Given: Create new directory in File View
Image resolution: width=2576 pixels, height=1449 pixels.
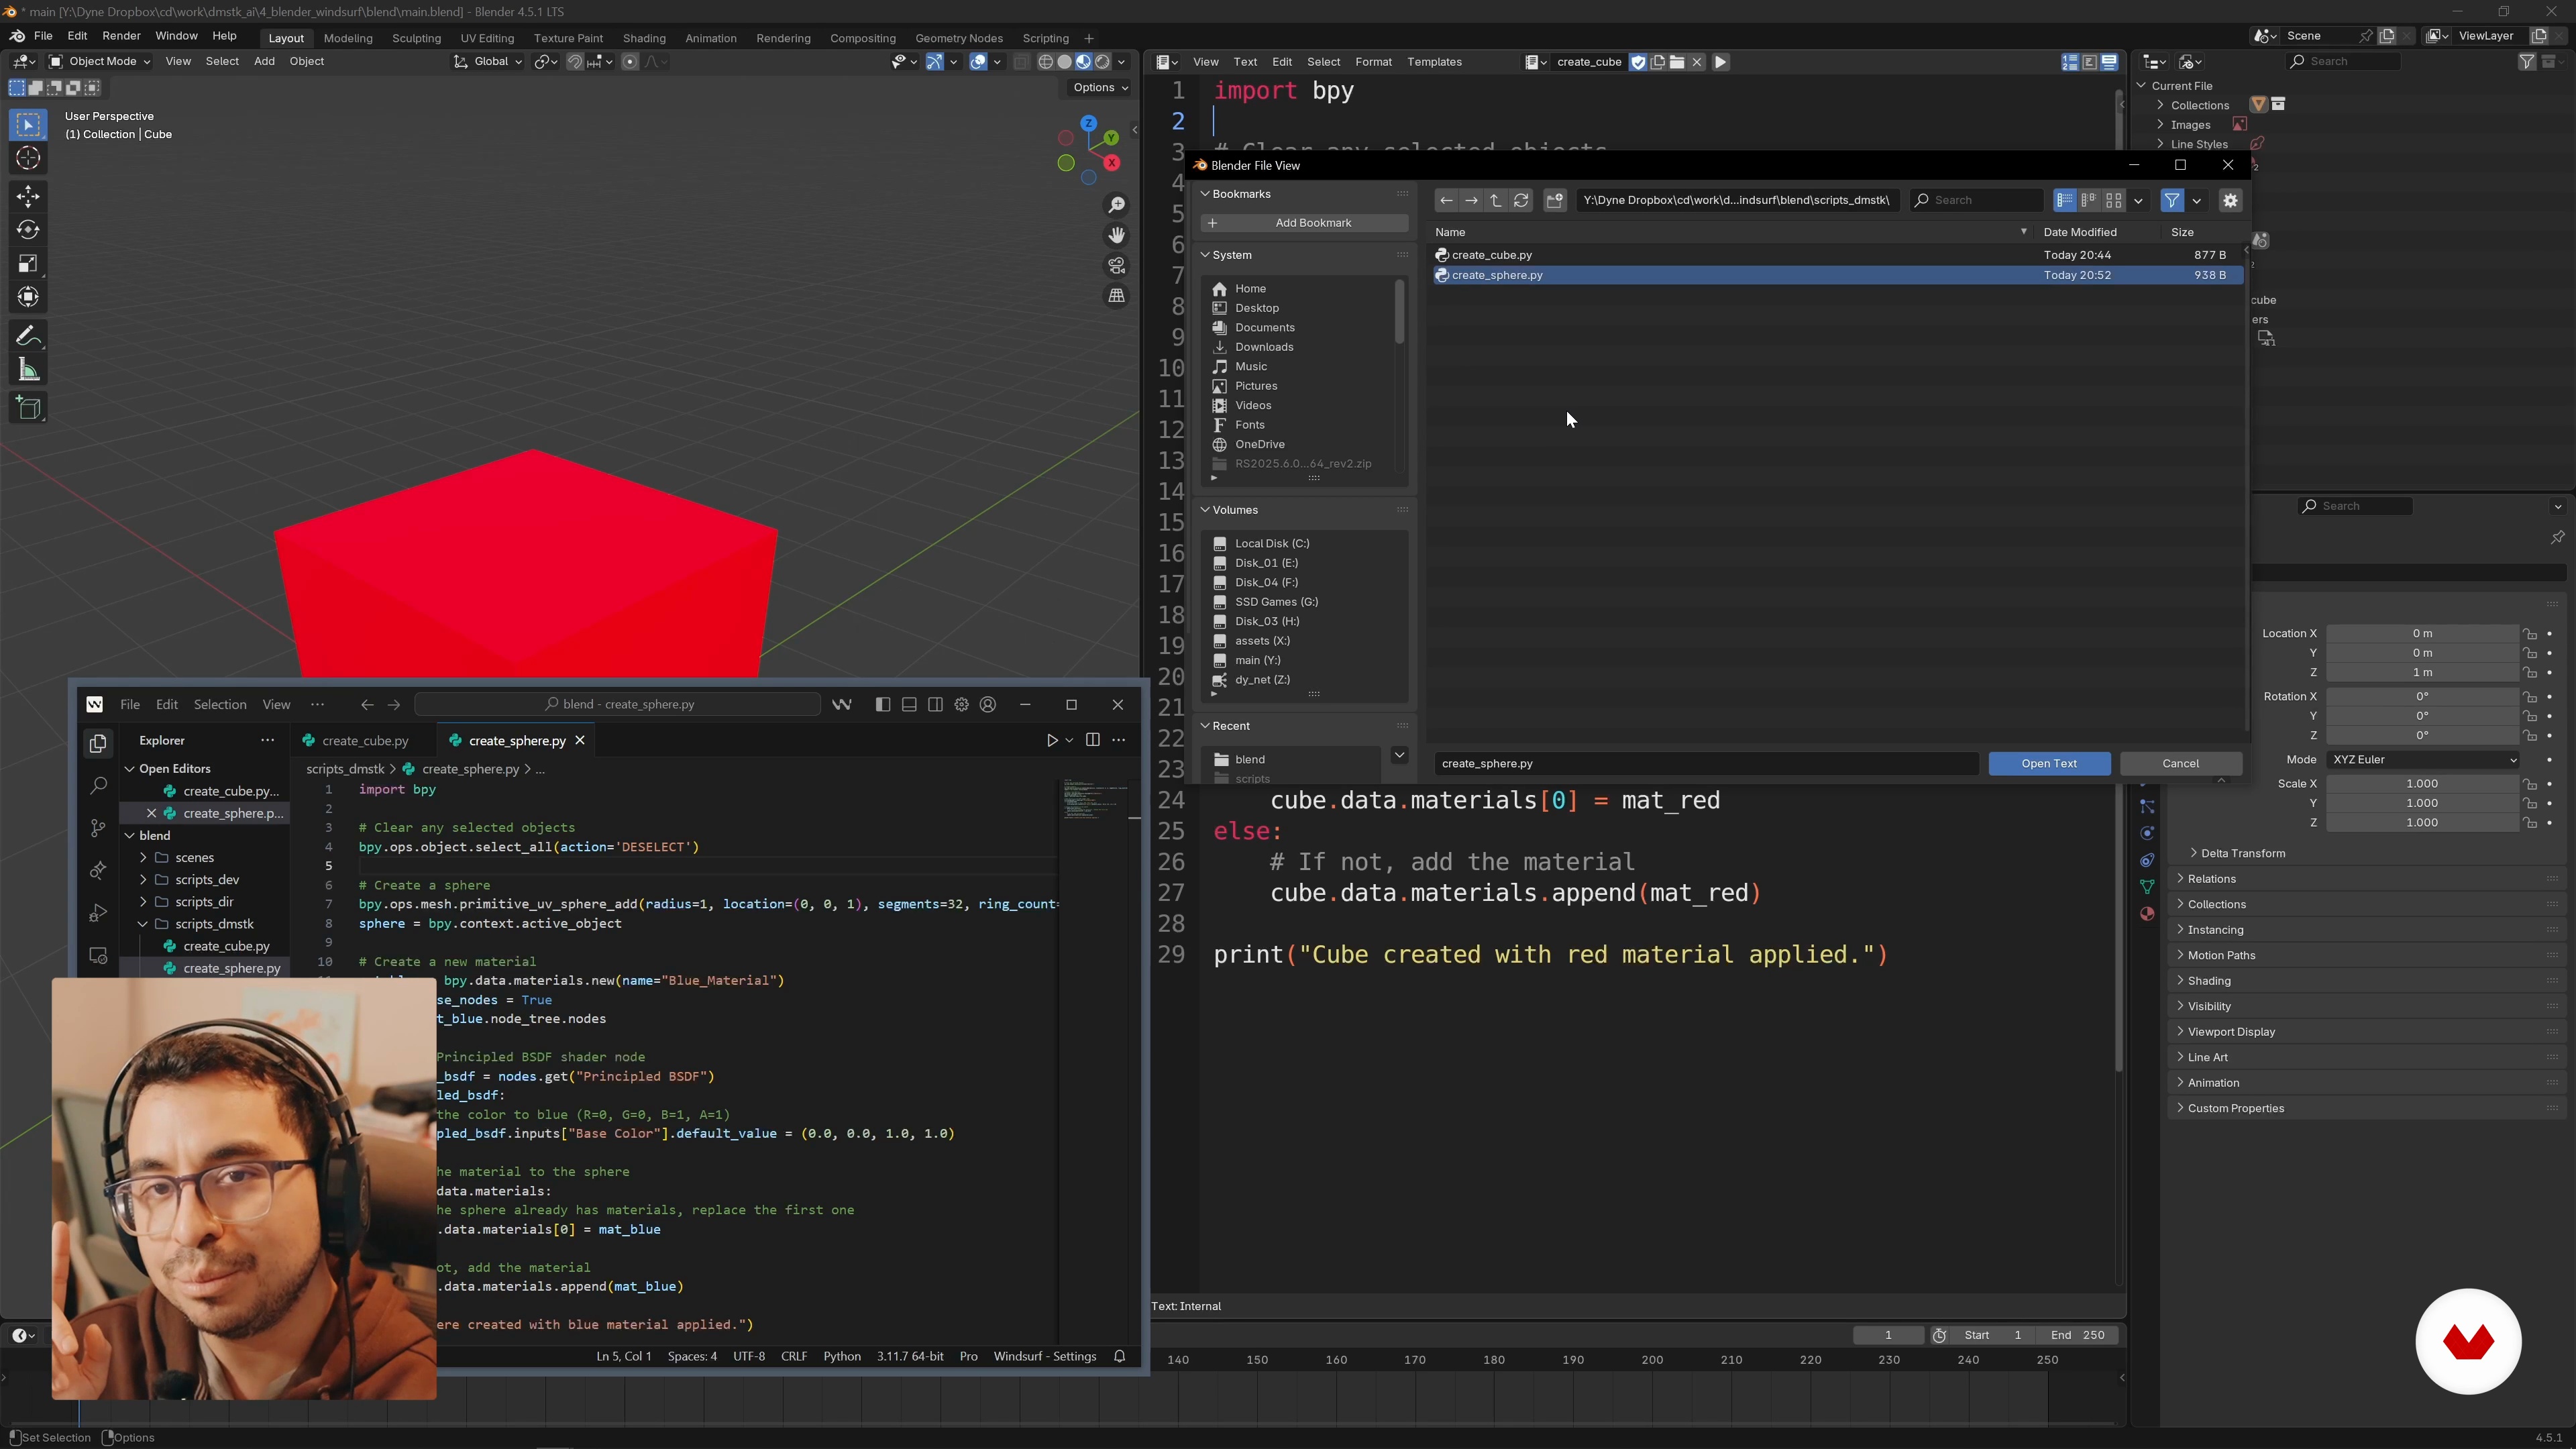Looking at the screenshot, I should 1554,200.
